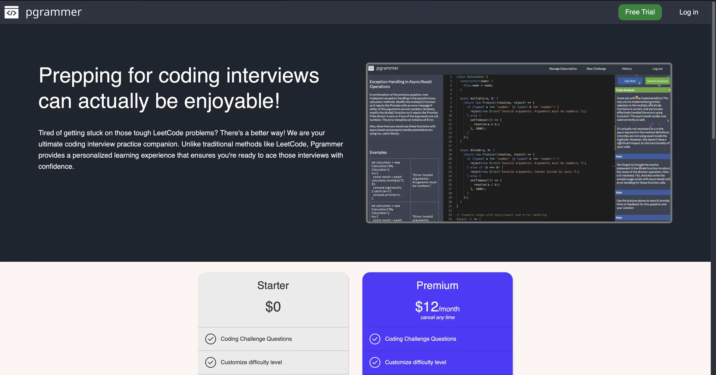Image resolution: width=716 pixels, height=375 pixels.
Task: Click 'Coding Challenge Questions' text in Premium plan
Action: 421,339
